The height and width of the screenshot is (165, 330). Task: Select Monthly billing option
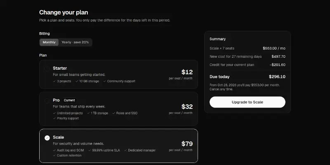point(49,42)
